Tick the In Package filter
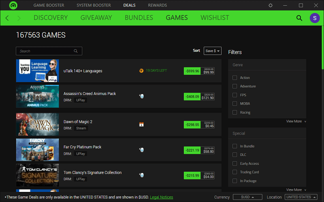Image resolution: width=324 pixels, height=202 pixels. pos(235,181)
